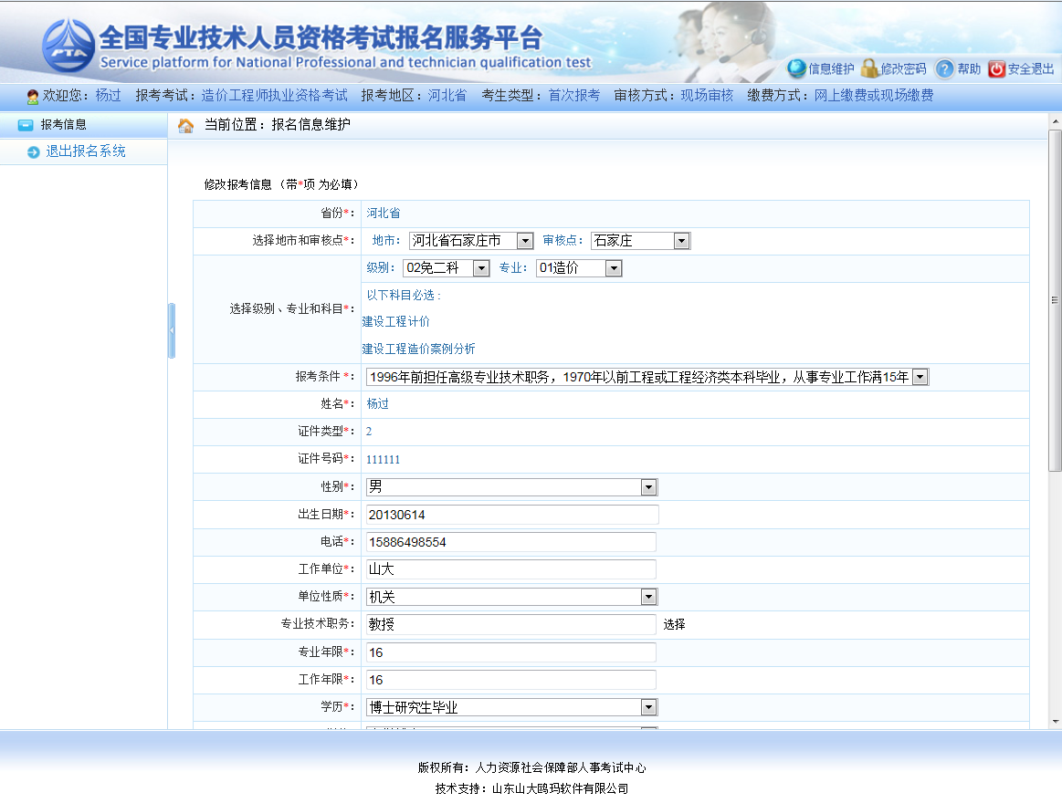
Task: Select the 报考信息 sidebar menu item
Action: (x=63, y=125)
